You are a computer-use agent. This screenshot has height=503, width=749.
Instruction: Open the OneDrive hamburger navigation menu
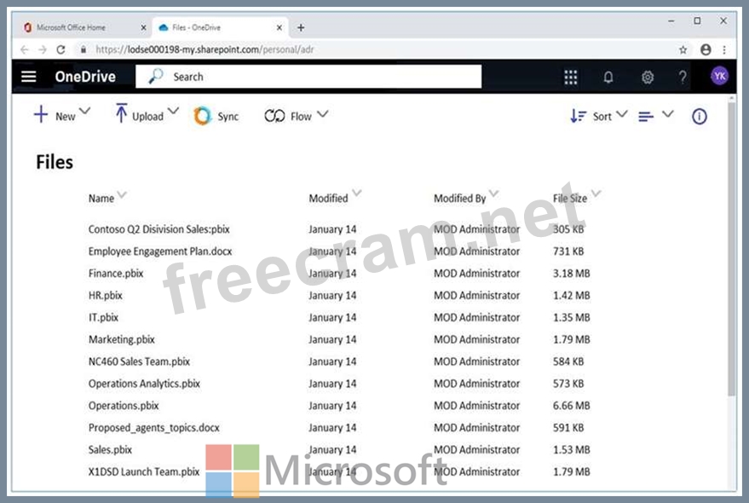click(29, 77)
